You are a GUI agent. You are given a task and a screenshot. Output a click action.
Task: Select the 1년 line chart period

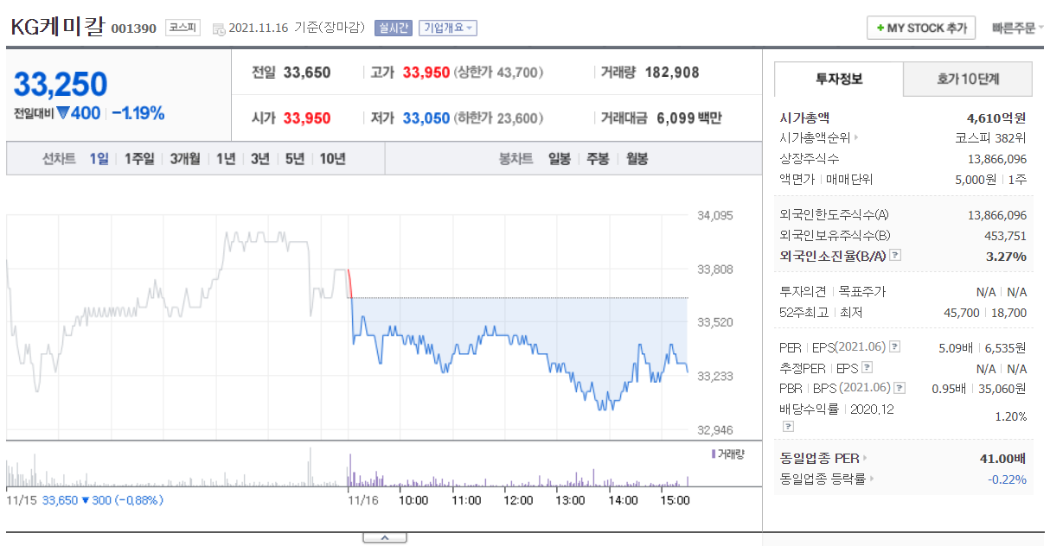click(225, 159)
